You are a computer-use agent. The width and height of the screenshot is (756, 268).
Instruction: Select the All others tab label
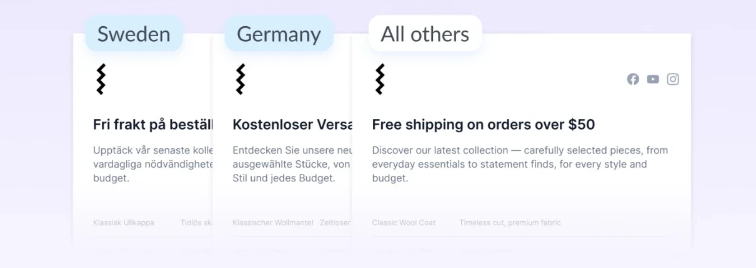(x=425, y=34)
